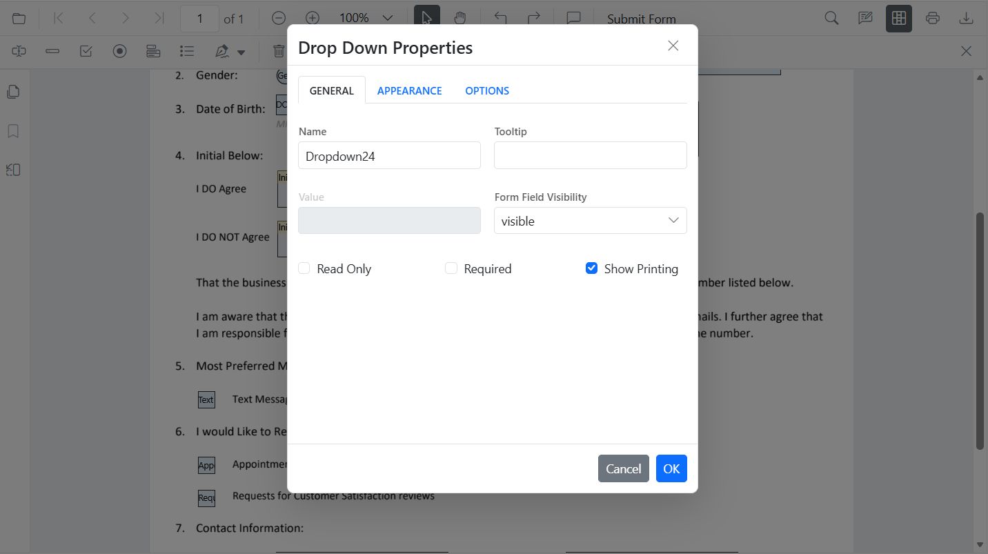Click the current page number box
The image size is (988, 554).
[199, 19]
